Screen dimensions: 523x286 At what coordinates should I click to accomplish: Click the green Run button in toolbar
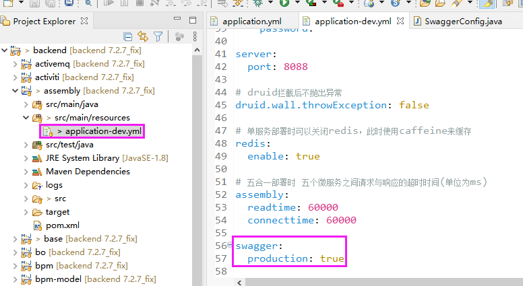pyautogui.click(x=284, y=3)
